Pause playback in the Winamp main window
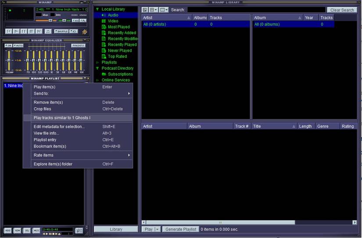The height and width of the screenshot is (238, 362). 24,32
